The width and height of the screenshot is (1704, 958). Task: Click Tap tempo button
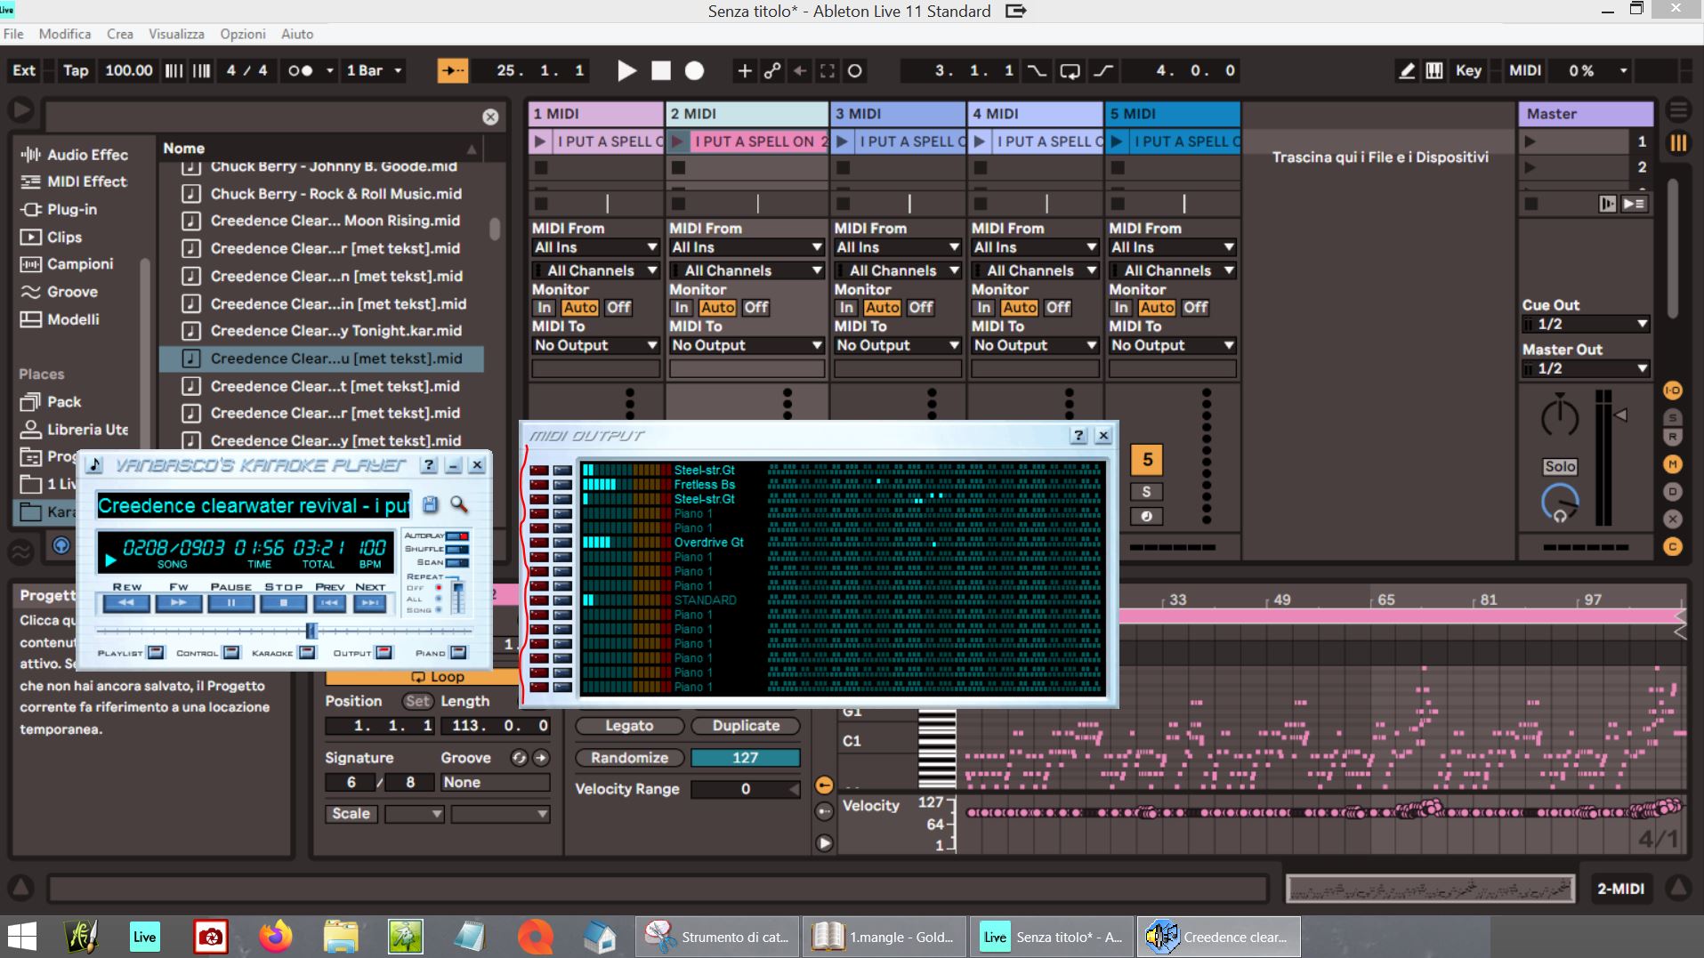tap(76, 71)
